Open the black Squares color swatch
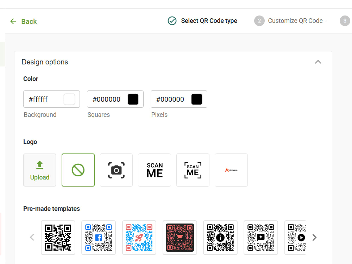 coord(133,99)
